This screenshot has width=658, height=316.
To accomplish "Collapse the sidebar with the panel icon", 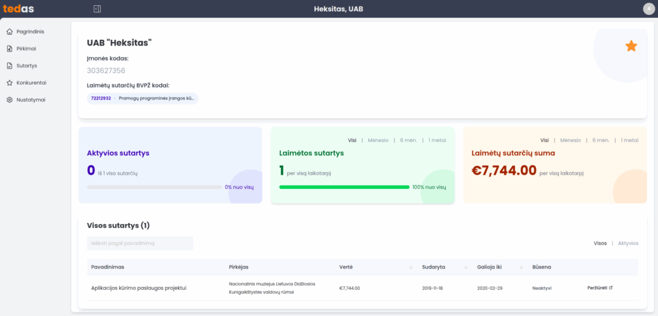I will pos(98,9).
